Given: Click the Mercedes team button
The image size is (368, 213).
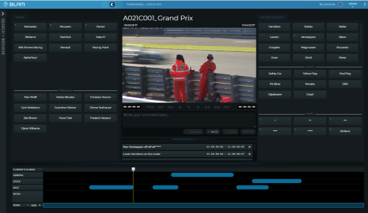Looking at the screenshot, I should pyautogui.click(x=30, y=27).
